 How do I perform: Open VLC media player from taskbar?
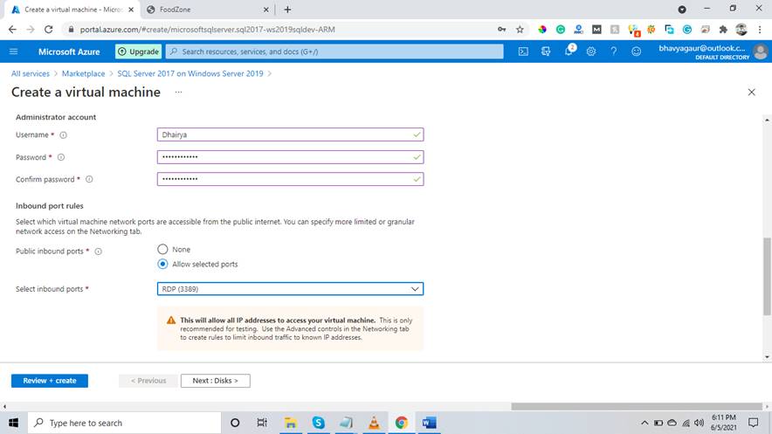click(x=374, y=423)
